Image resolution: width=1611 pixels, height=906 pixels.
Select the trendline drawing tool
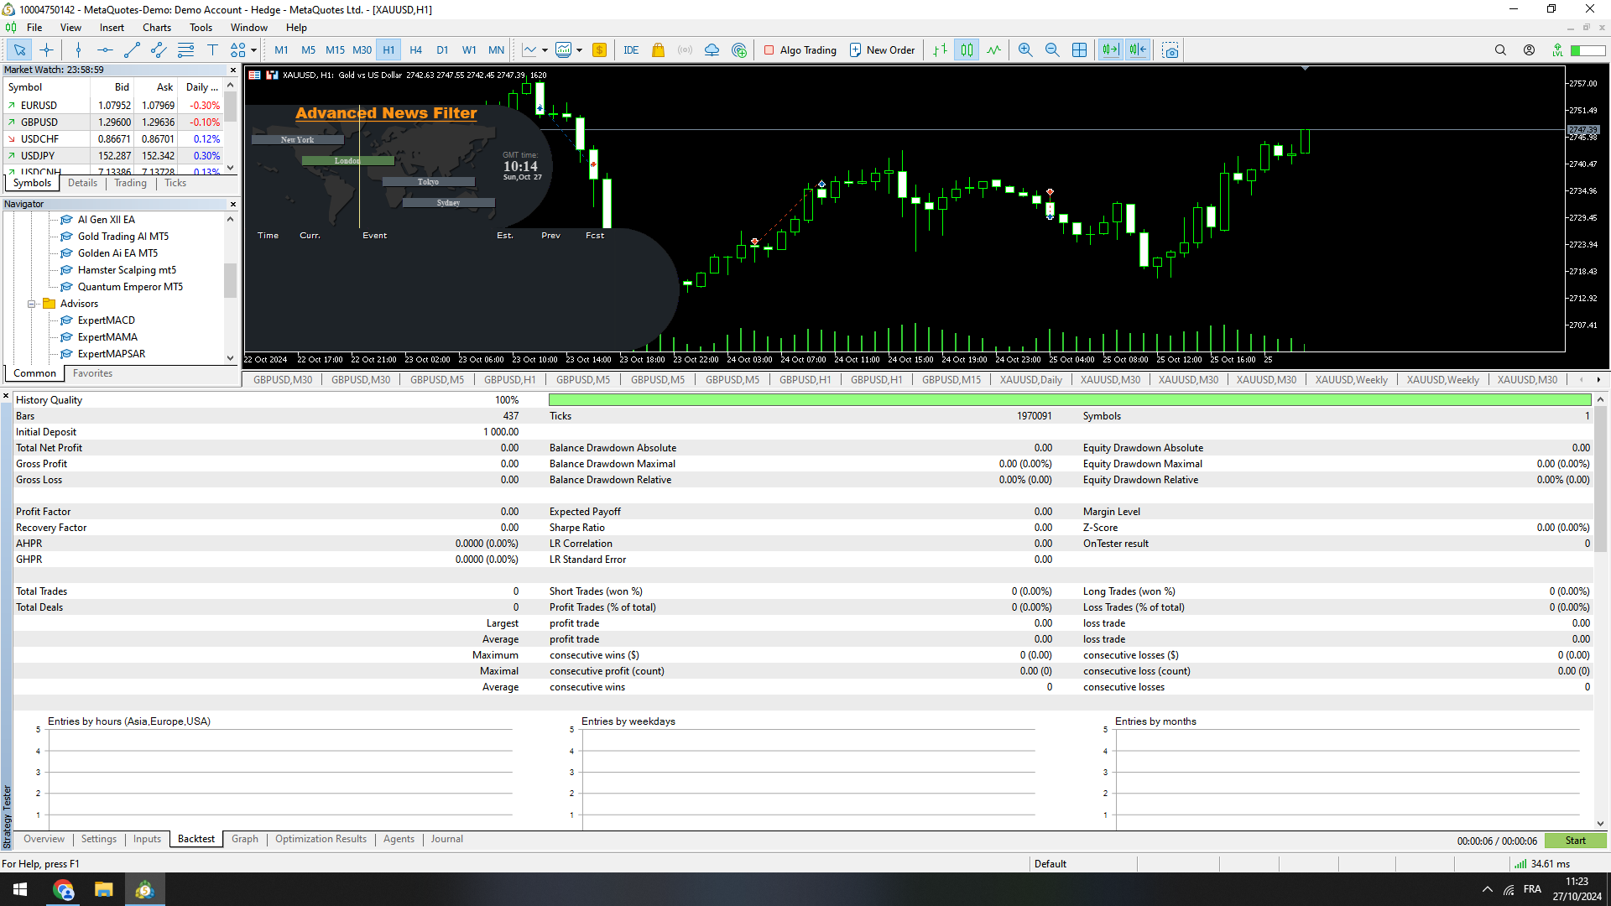pyautogui.click(x=132, y=50)
